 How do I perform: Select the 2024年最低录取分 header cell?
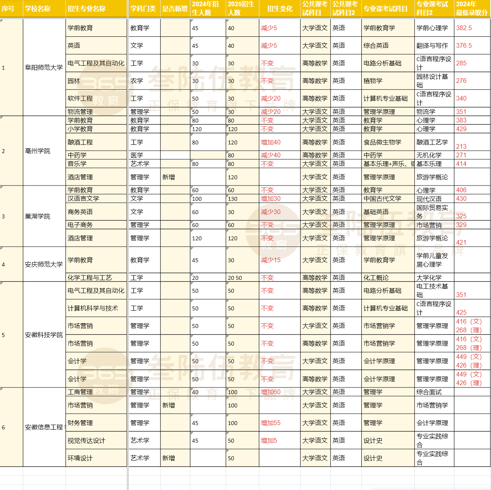(472, 9)
